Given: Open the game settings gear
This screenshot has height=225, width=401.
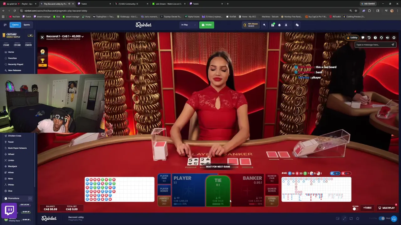Looking at the screenshot, I should (394, 38).
